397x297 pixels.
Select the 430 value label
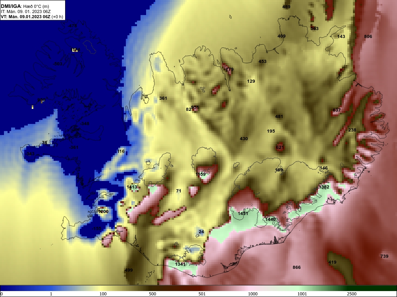(244, 139)
